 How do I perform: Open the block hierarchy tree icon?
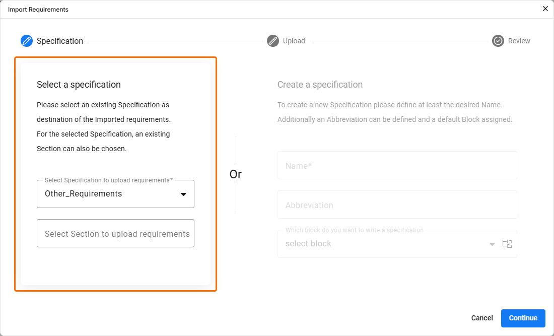pyautogui.click(x=507, y=244)
